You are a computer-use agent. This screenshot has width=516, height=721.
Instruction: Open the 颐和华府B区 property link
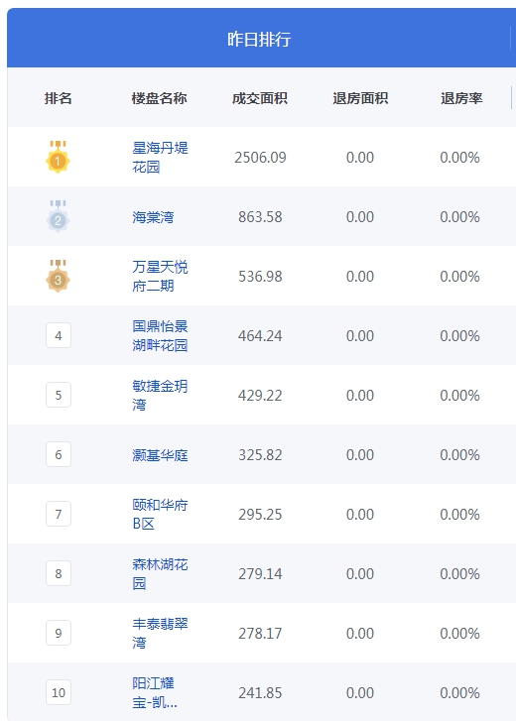pos(160,514)
